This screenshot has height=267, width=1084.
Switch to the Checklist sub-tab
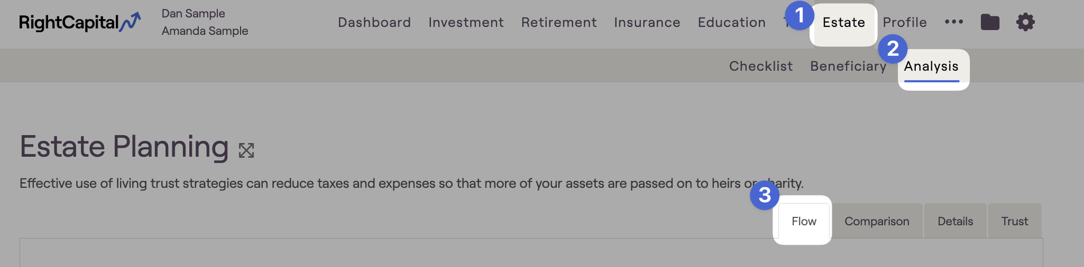point(760,66)
